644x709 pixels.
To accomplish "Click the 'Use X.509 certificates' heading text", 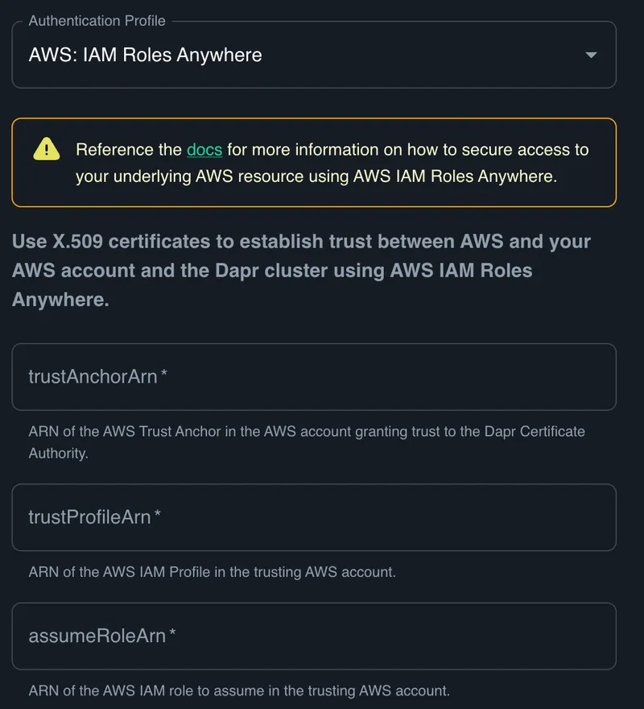I will point(301,242).
